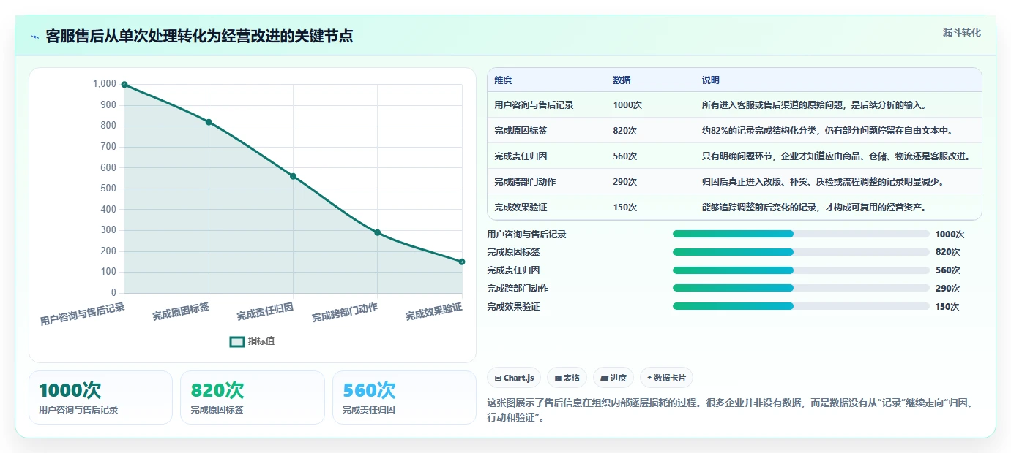This screenshot has height=453, width=1011.
Task: Click the 用户咨询与售后记录 progress bar
Action: coord(801,234)
